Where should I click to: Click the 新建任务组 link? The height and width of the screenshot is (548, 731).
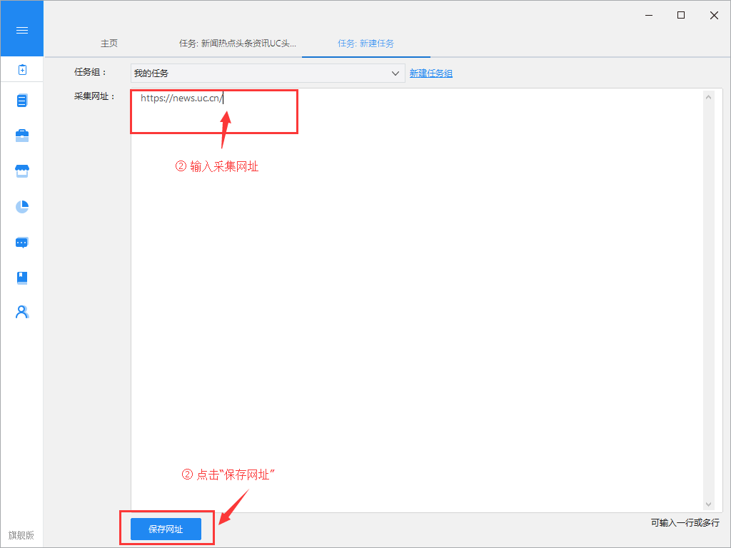(x=430, y=73)
